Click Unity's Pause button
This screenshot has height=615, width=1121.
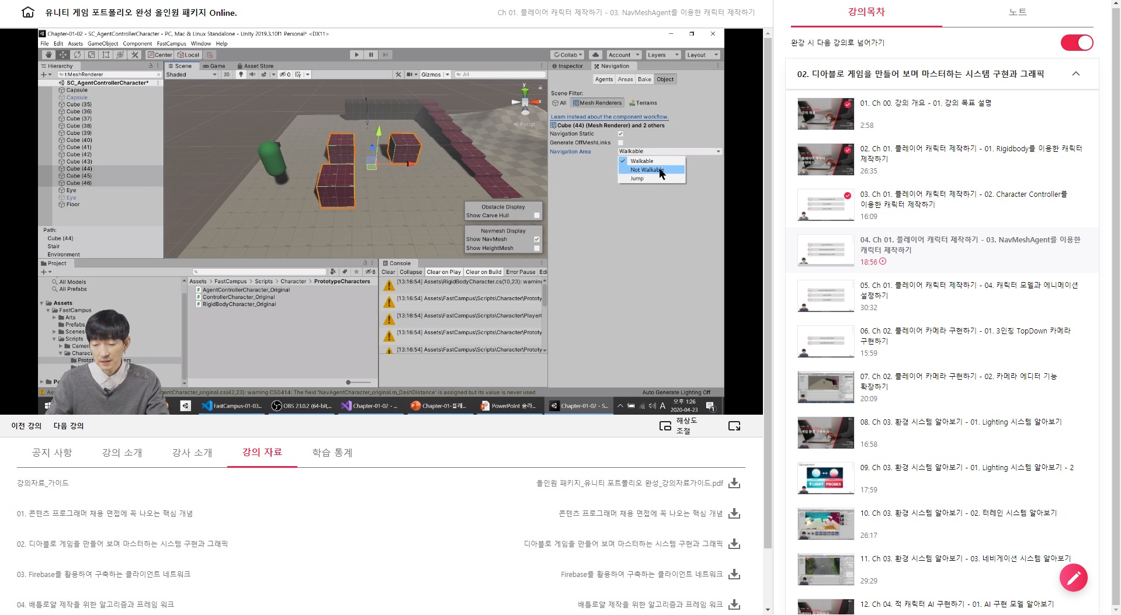[371, 55]
